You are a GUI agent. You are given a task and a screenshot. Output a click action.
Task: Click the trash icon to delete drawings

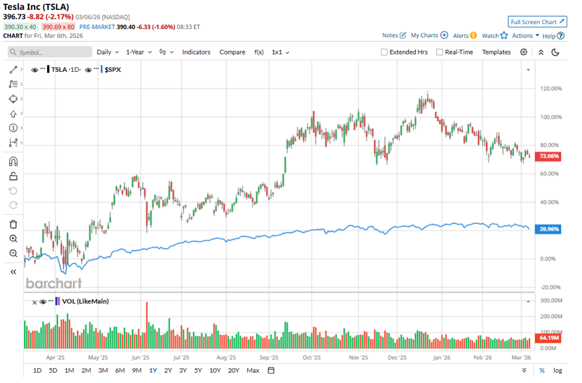click(x=13, y=224)
